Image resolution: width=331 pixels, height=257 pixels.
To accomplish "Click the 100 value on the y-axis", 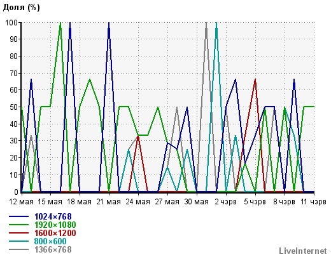I will point(12,22).
